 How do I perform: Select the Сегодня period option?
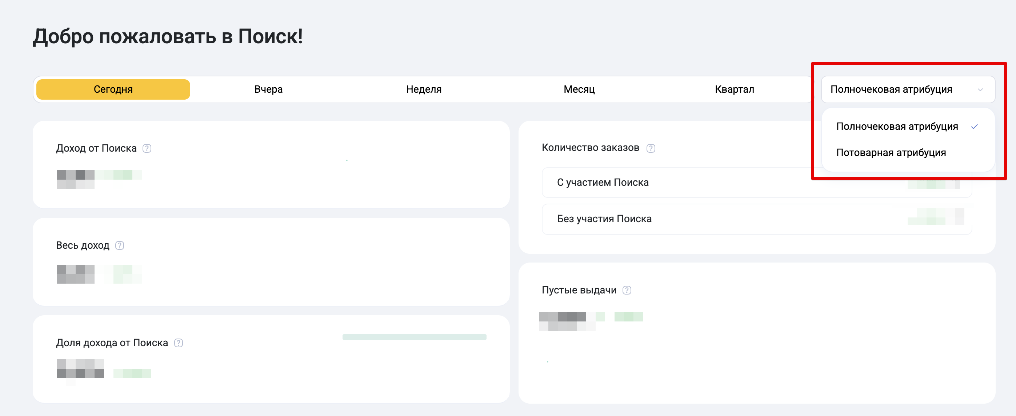tap(113, 89)
